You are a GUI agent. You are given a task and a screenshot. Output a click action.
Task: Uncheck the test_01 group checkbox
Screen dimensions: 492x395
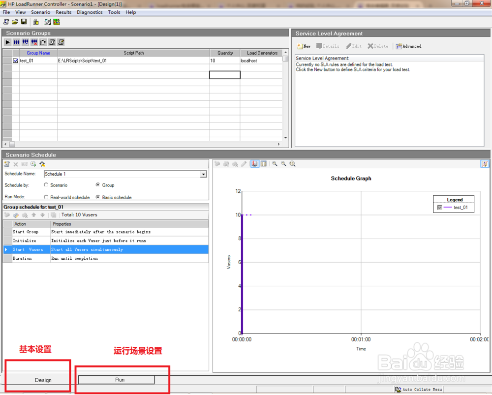tap(15, 61)
